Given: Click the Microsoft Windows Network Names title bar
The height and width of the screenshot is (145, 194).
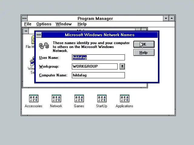Looking at the screenshot, I should 100,35.
